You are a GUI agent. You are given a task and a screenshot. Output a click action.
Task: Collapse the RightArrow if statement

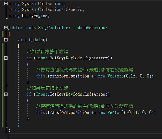pos(6,58)
